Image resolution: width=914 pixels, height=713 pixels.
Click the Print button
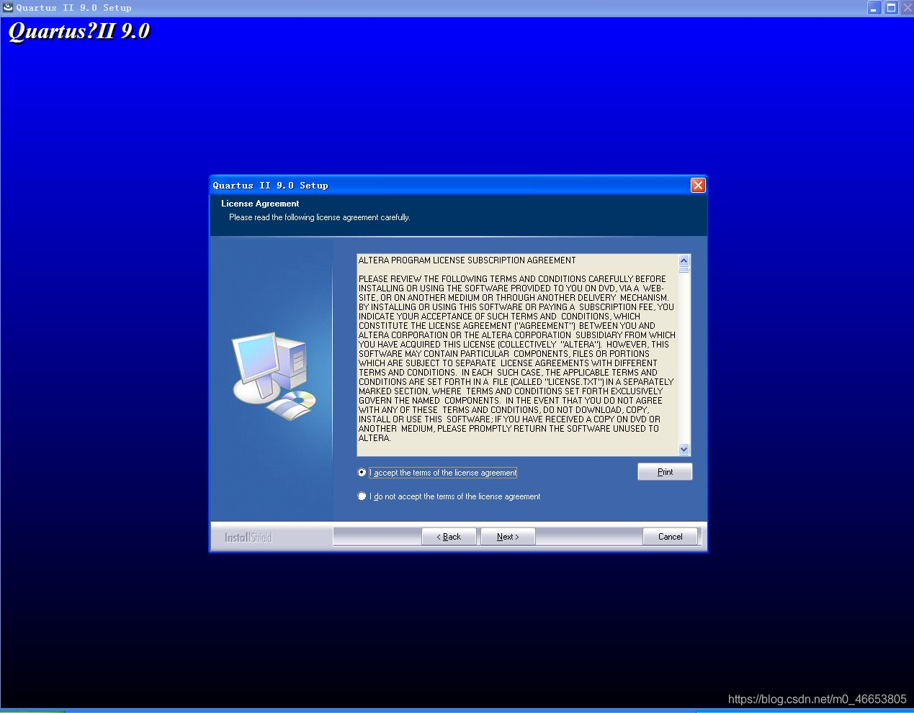pos(665,472)
